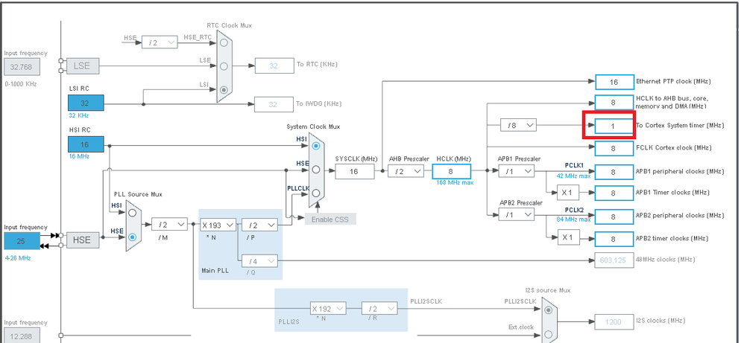Click the 42 MHz max label
The image size is (744, 343).
point(574,176)
